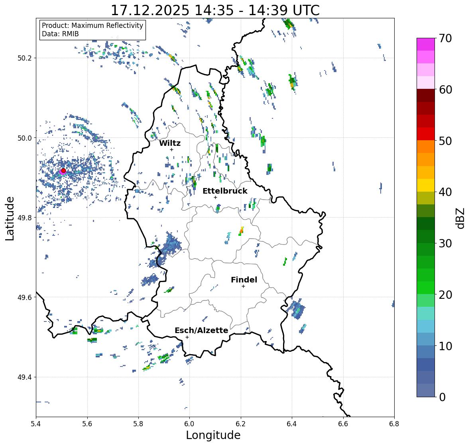Click the dBZ colorbar label
The image size is (470, 445).
461,218
